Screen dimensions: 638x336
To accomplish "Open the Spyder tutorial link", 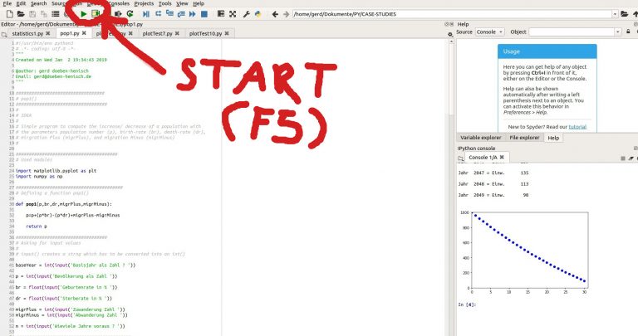I will pos(577,127).
